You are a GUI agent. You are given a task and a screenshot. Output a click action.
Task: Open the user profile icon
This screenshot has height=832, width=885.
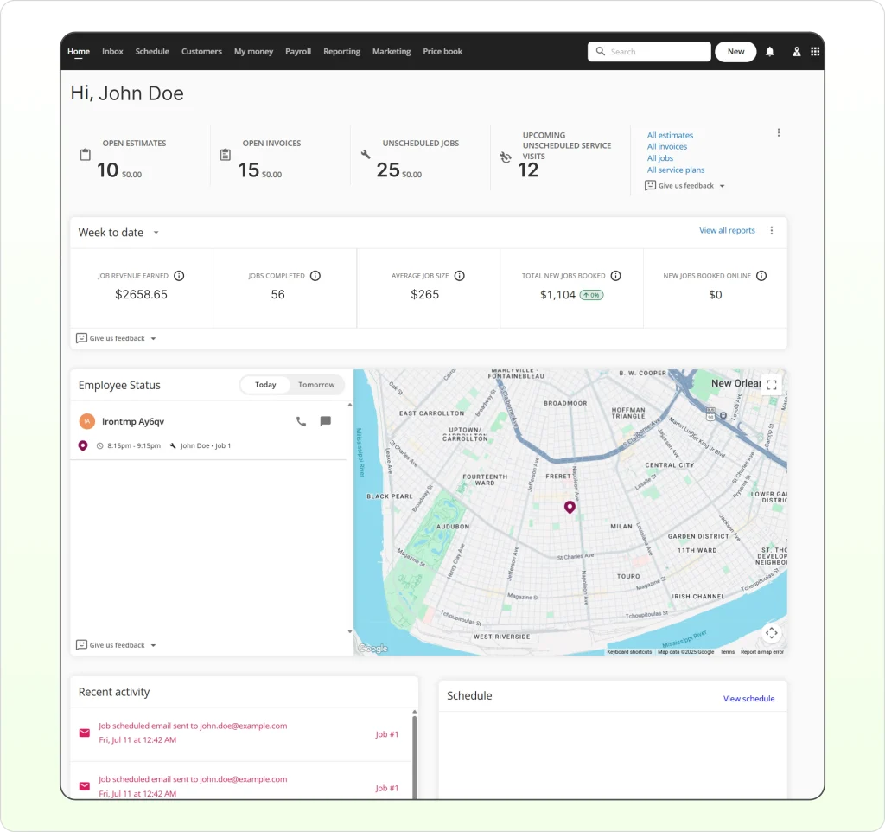pos(796,52)
